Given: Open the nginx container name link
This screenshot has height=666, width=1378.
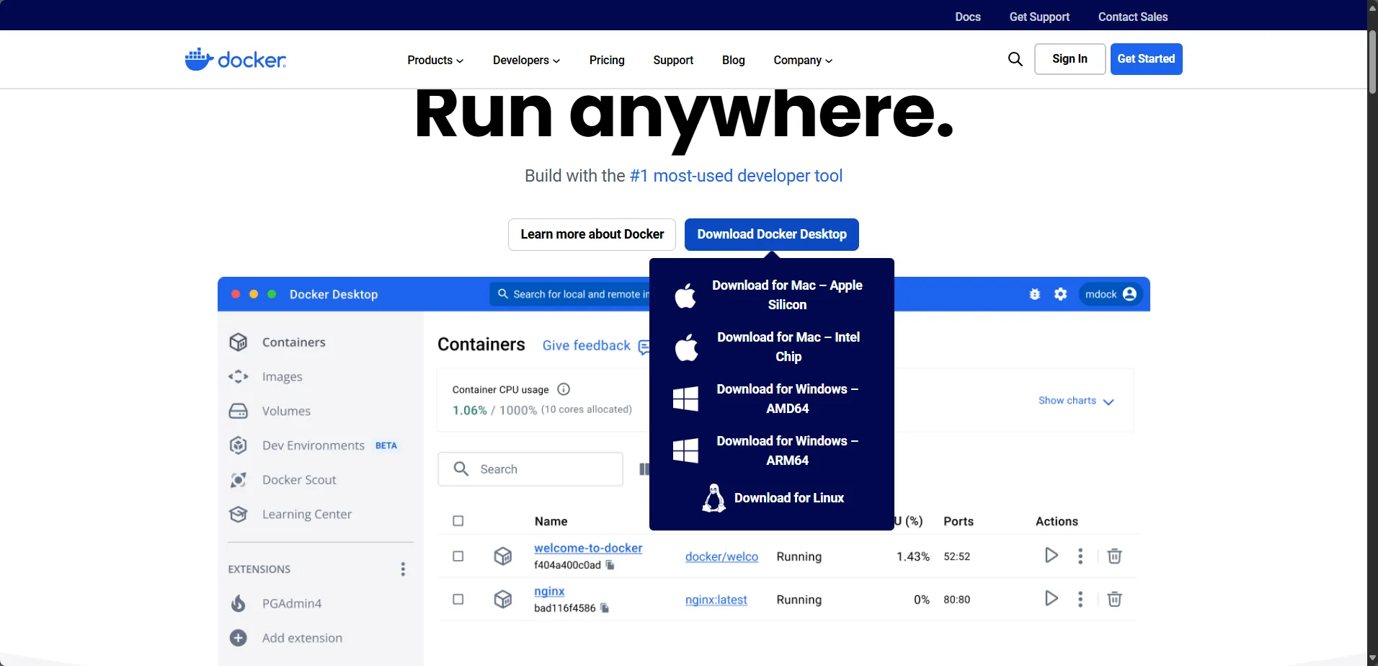Looking at the screenshot, I should [x=549, y=591].
